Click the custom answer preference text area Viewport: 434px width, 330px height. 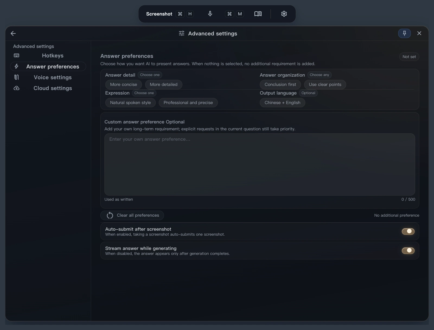(x=260, y=164)
